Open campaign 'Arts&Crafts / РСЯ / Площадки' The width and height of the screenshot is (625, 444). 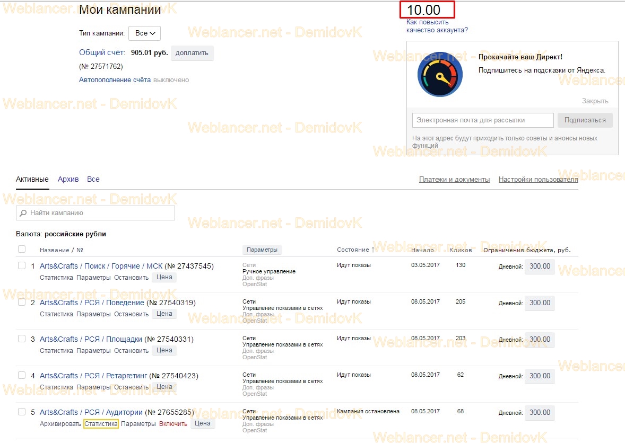click(91, 339)
